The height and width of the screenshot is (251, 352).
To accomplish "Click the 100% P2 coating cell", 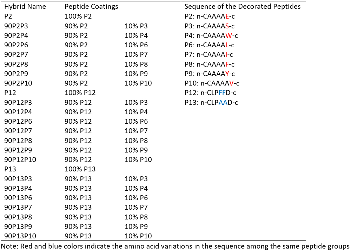I will pyautogui.click(x=78, y=16).
